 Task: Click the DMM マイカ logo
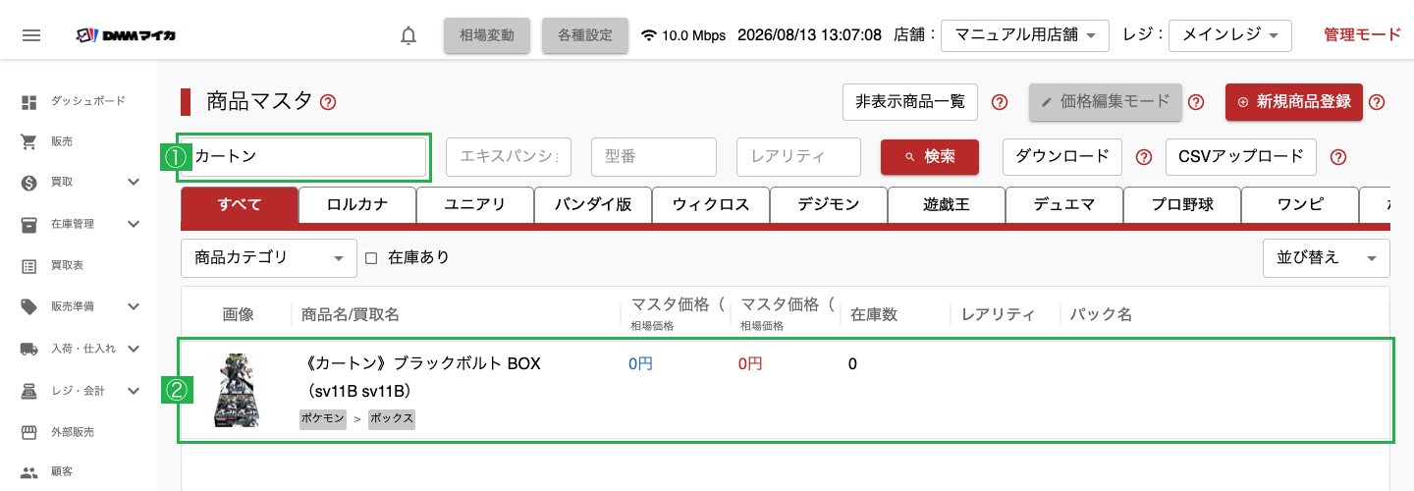126,35
